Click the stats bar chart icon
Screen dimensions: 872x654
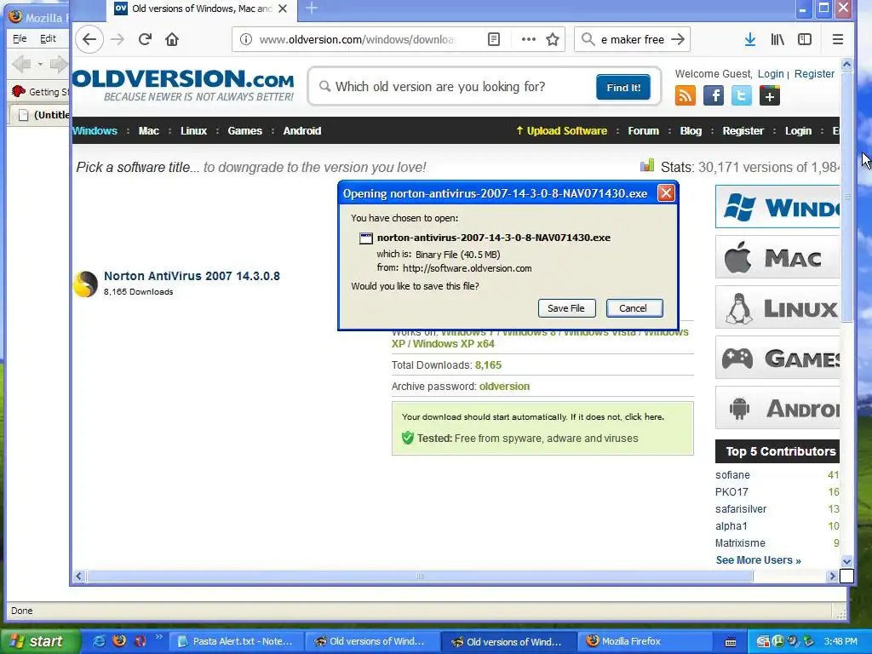tap(647, 165)
